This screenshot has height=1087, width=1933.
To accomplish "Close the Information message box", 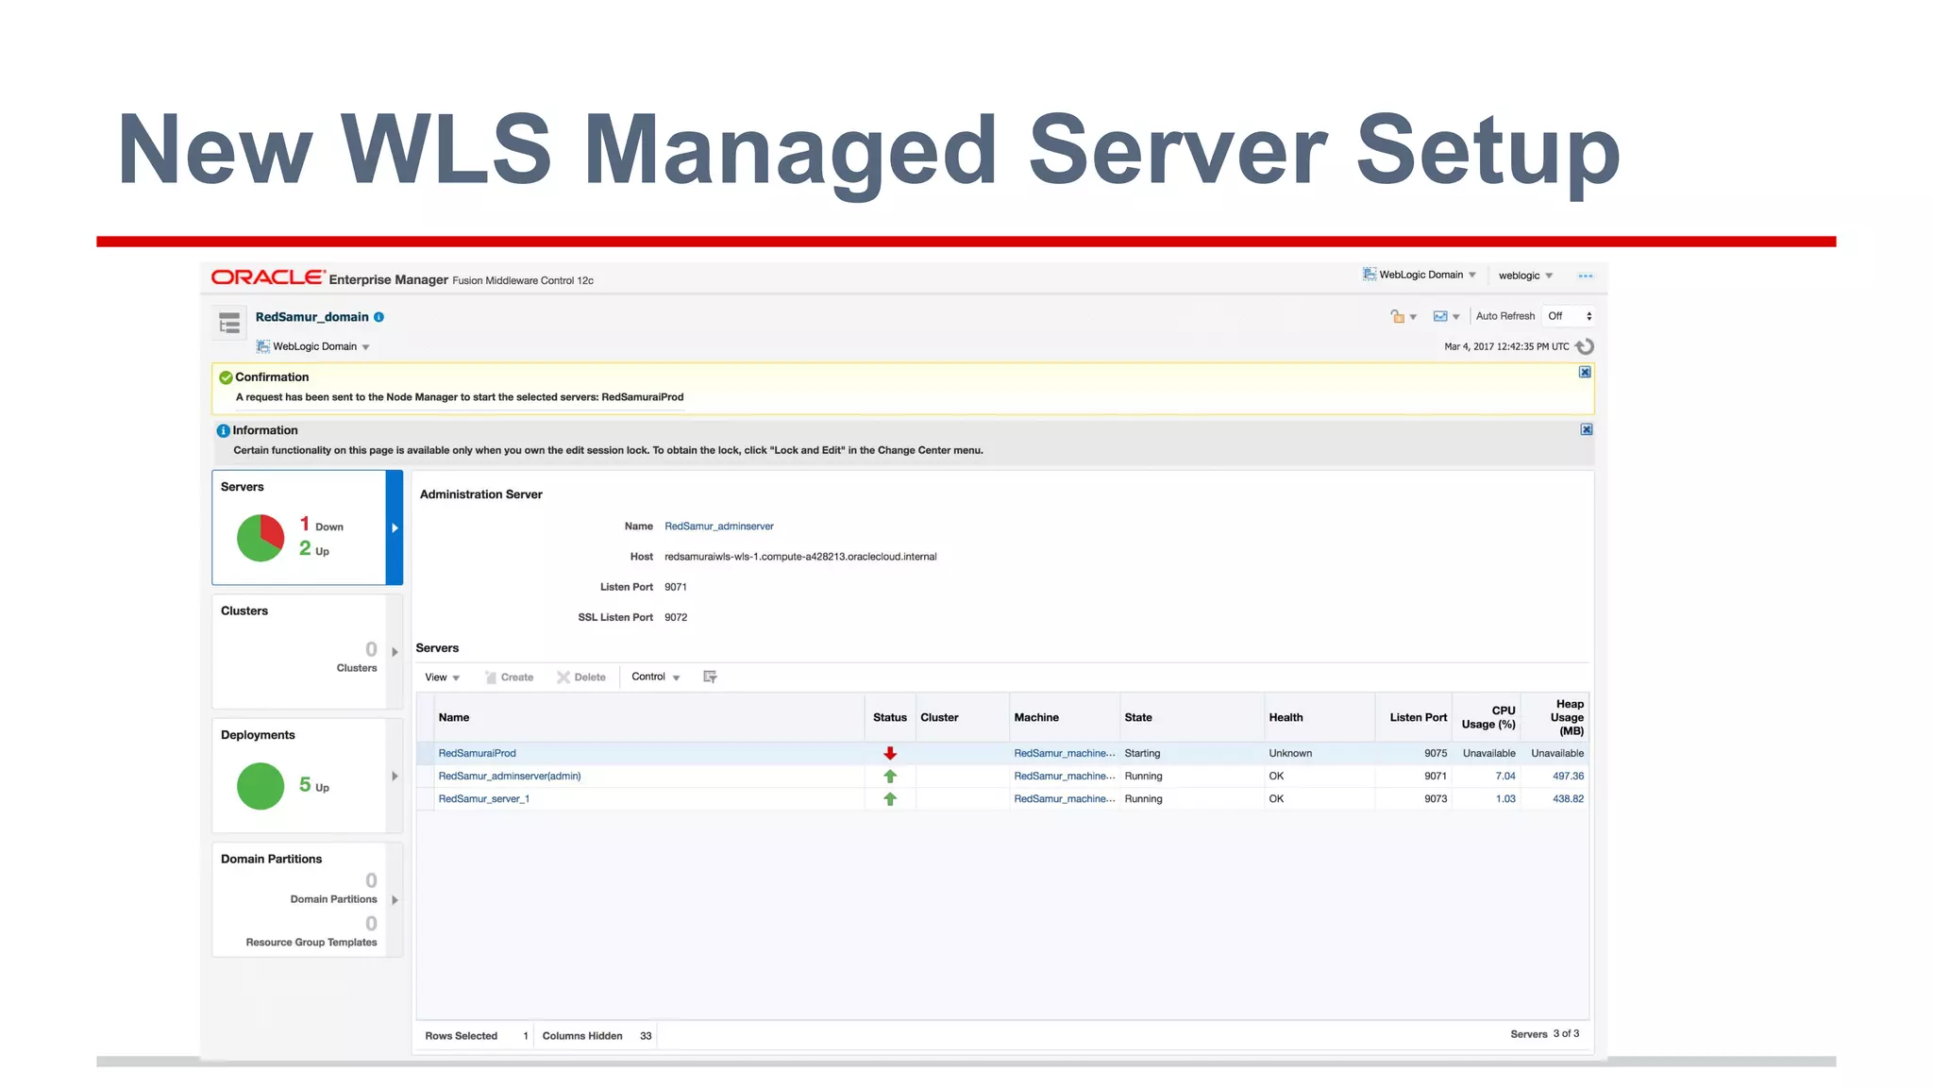I will (x=1587, y=429).
